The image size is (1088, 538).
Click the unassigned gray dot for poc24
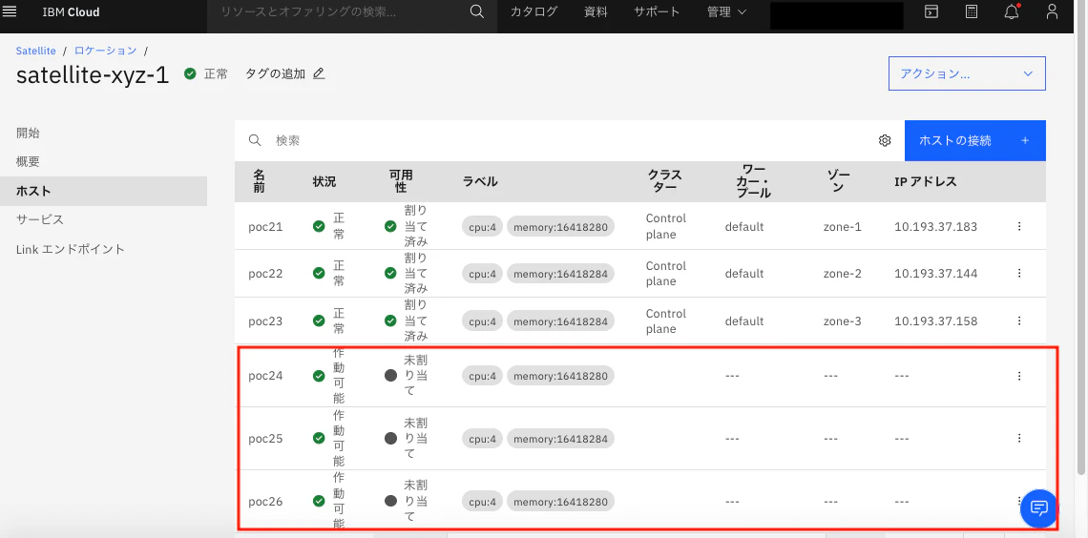(x=390, y=376)
